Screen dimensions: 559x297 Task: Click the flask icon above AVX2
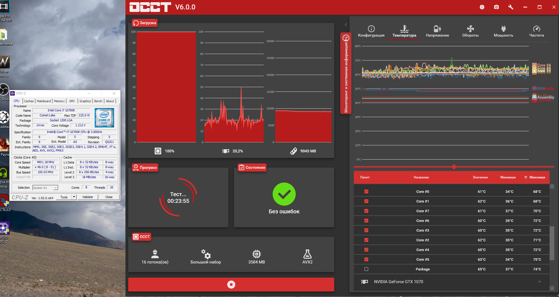click(307, 254)
